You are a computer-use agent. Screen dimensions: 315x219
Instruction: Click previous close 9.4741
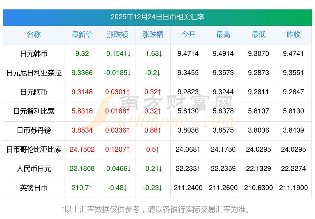293,53
